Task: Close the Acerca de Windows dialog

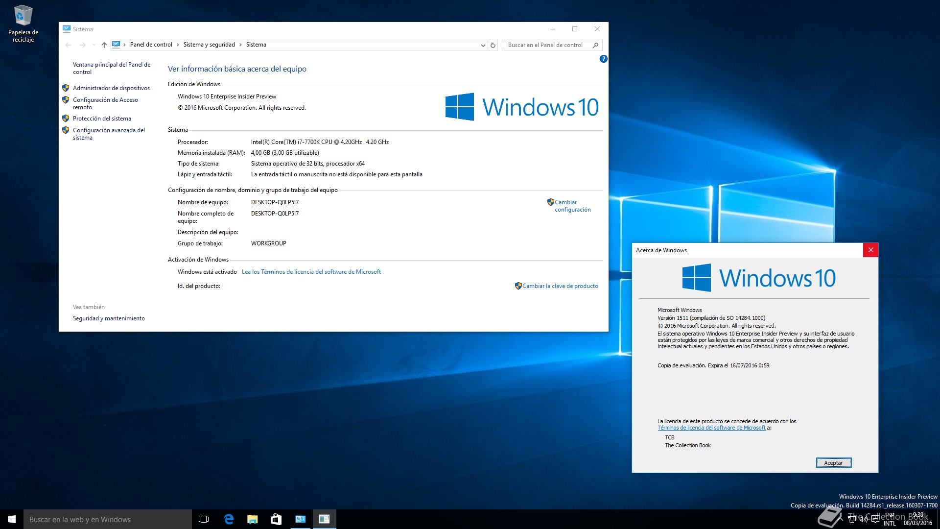Action: [870, 250]
